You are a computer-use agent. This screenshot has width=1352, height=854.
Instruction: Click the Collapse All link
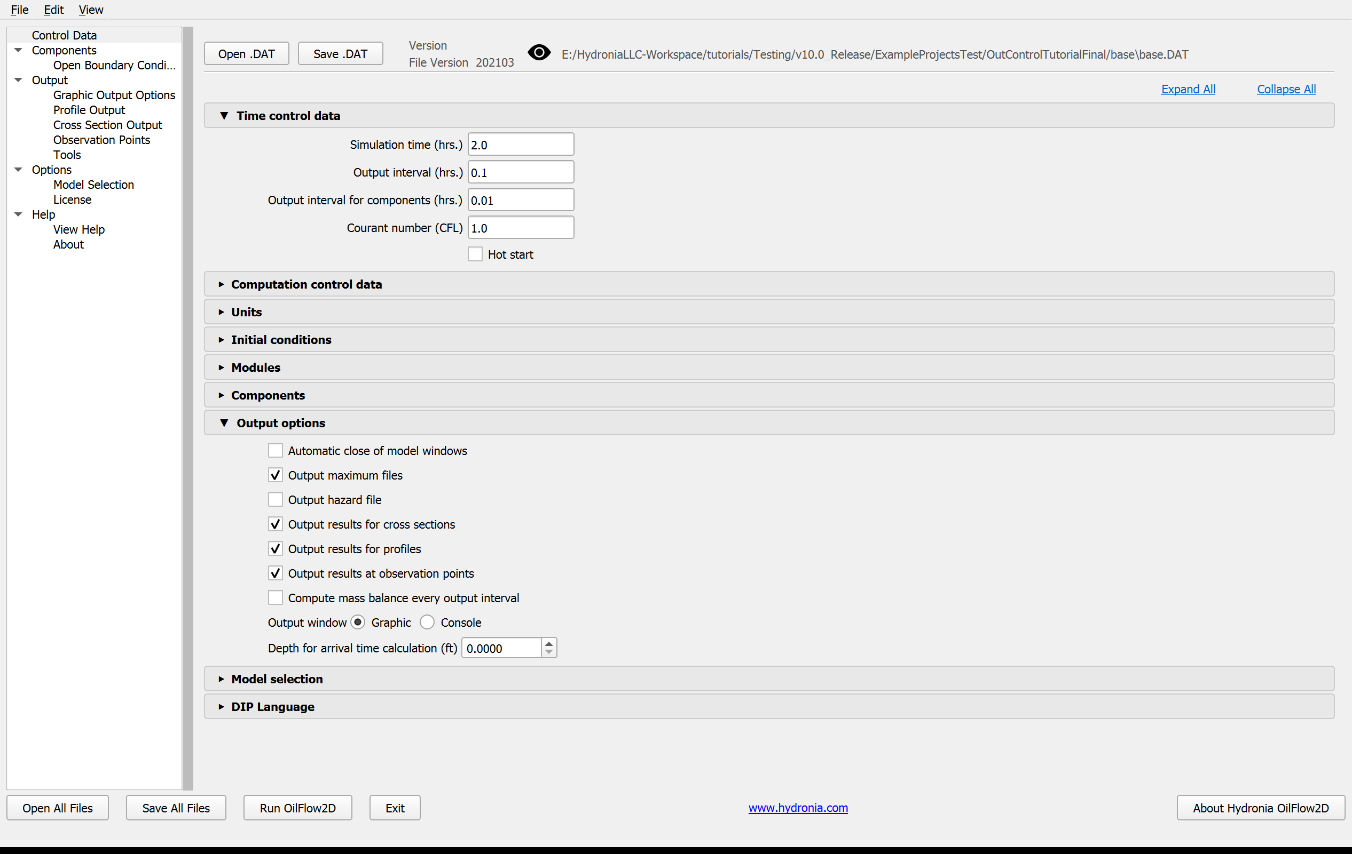click(x=1286, y=89)
